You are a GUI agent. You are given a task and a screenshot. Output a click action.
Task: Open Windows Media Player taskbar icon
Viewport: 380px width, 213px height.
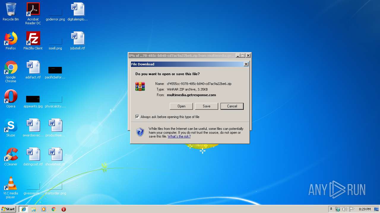pyautogui.click(x=44, y=209)
